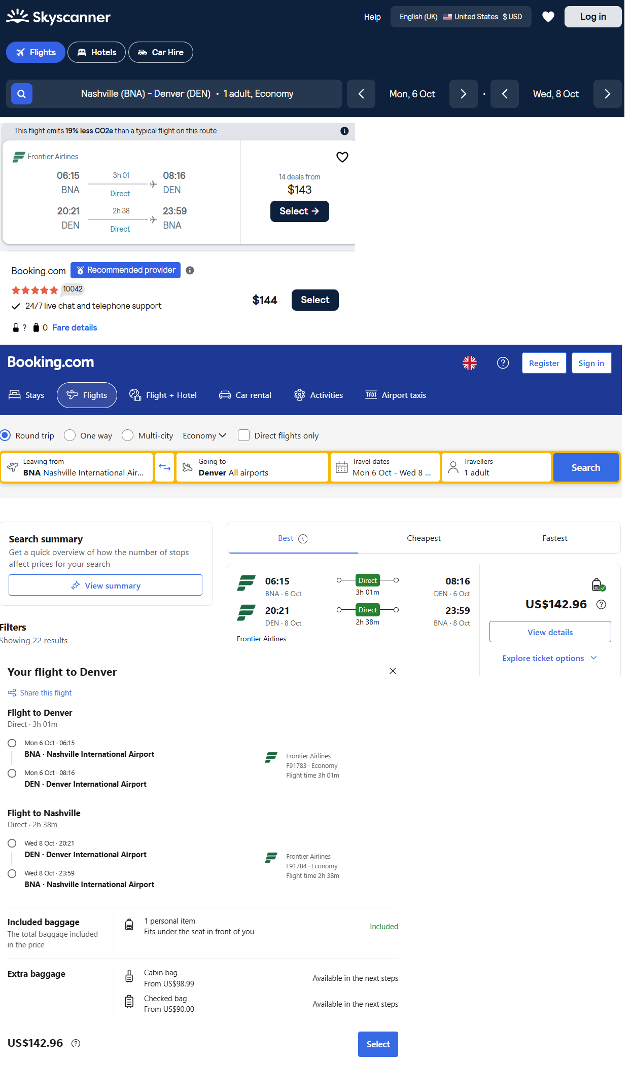Click the Travel dates field
Viewport: 632px width, 1065px height.
tap(385, 467)
